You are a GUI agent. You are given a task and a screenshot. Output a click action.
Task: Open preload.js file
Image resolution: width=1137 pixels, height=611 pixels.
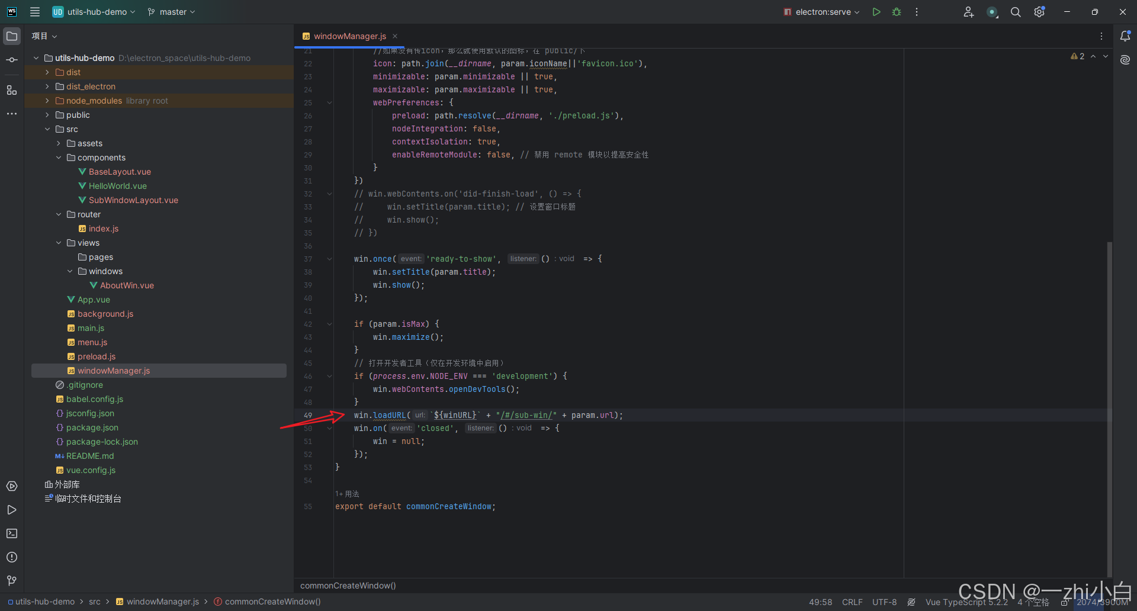[x=96, y=356]
